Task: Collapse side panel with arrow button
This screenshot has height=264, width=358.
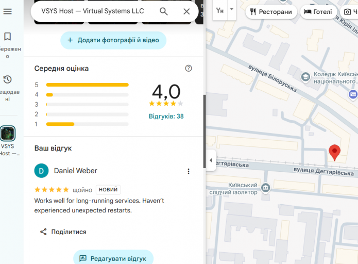Action: click(x=211, y=160)
